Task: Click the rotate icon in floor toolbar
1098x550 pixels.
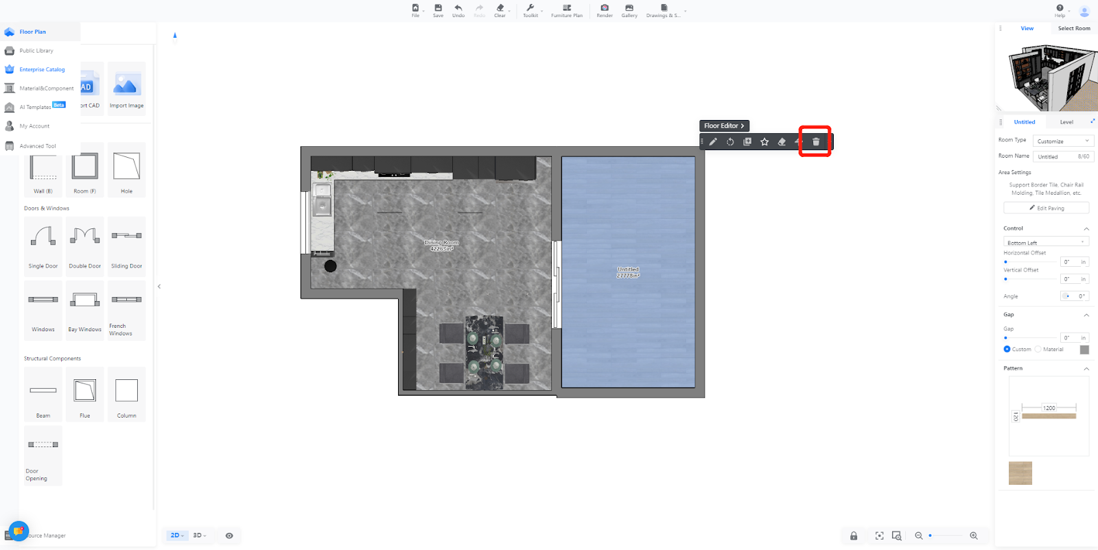Action: click(730, 142)
